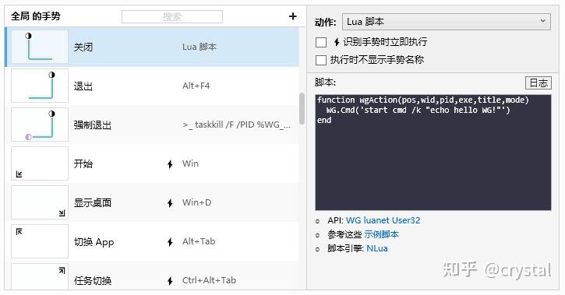Add a new gesture with plus icon
Image resolution: width=565 pixels, height=295 pixels.
point(292,16)
